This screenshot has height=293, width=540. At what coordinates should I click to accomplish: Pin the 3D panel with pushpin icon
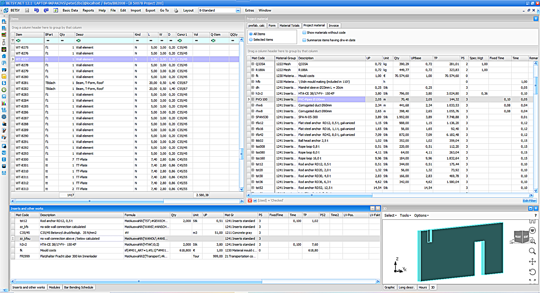coord(536,208)
